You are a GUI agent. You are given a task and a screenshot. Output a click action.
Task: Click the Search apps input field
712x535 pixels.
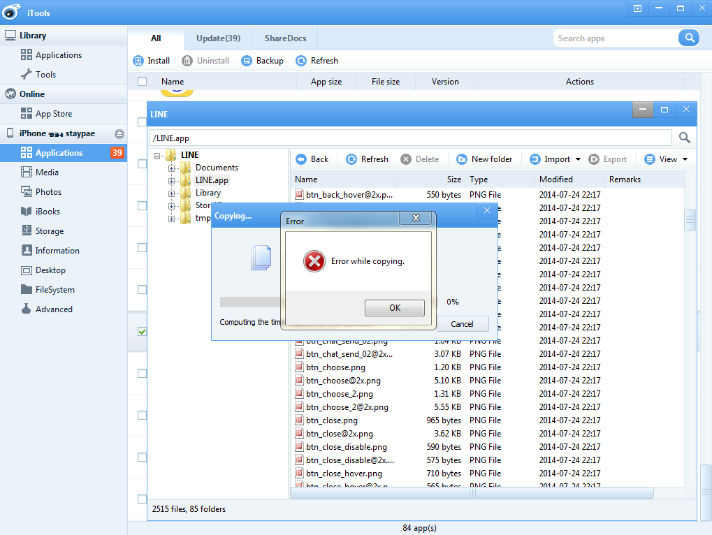(x=616, y=38)
